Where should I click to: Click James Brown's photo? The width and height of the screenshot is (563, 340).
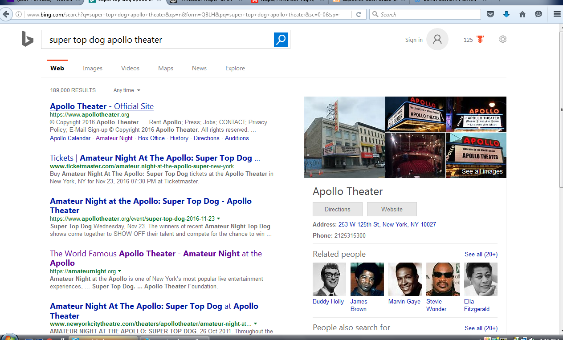point(367,279)
